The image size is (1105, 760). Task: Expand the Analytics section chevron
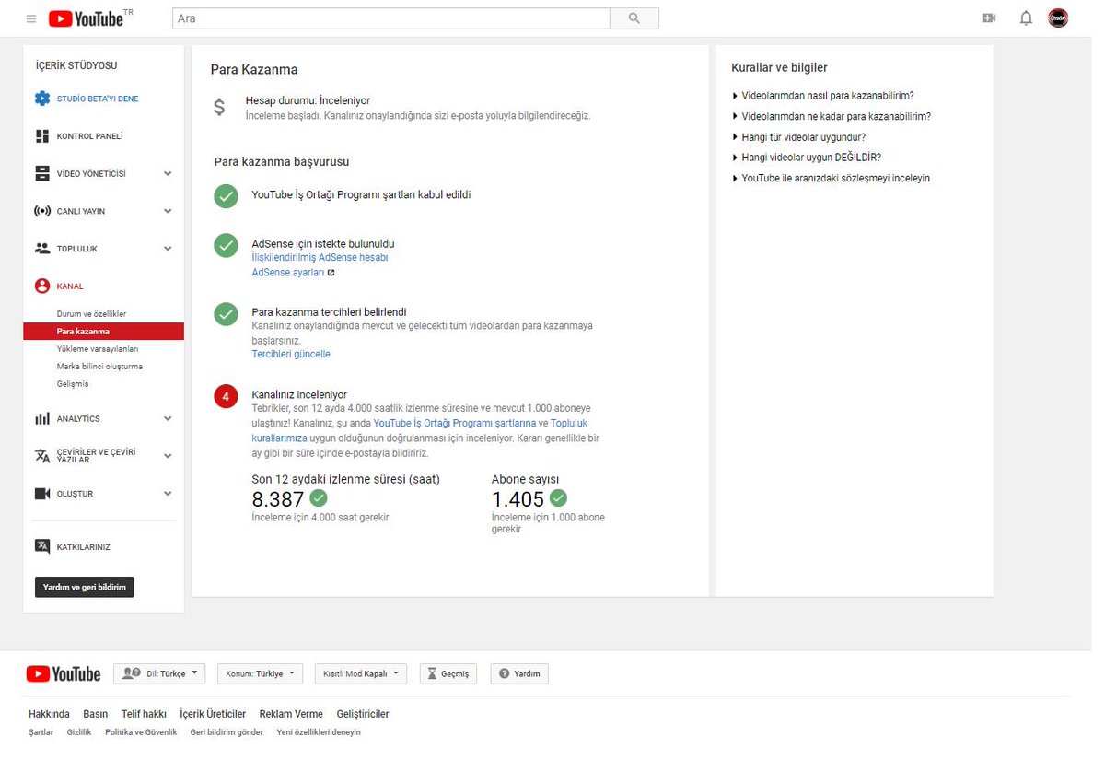pyautogui.click(x=168, y=418)
